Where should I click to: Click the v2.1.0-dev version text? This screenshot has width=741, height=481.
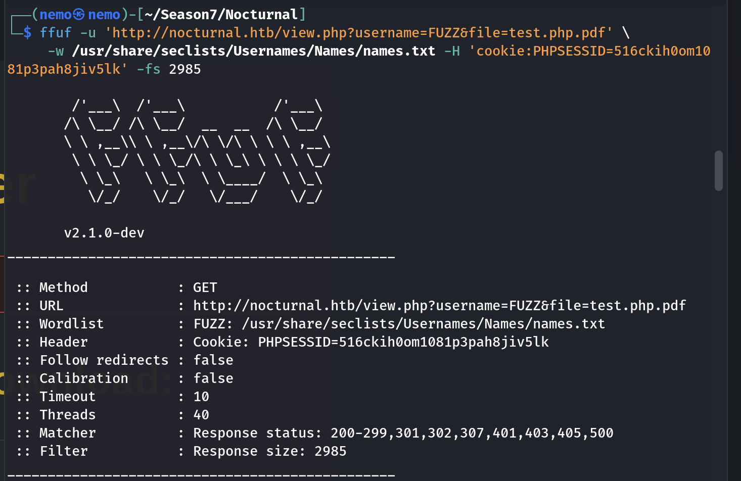click(104, 233)
